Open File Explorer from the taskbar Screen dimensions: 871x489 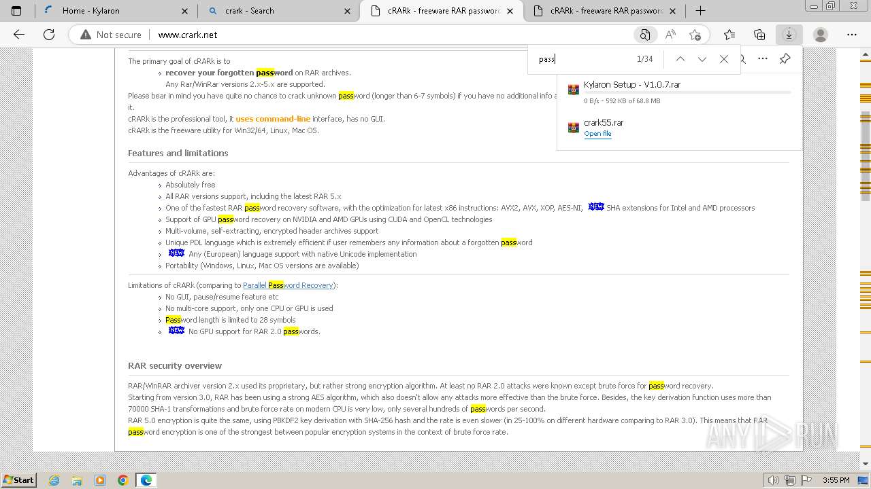[77, 480]
